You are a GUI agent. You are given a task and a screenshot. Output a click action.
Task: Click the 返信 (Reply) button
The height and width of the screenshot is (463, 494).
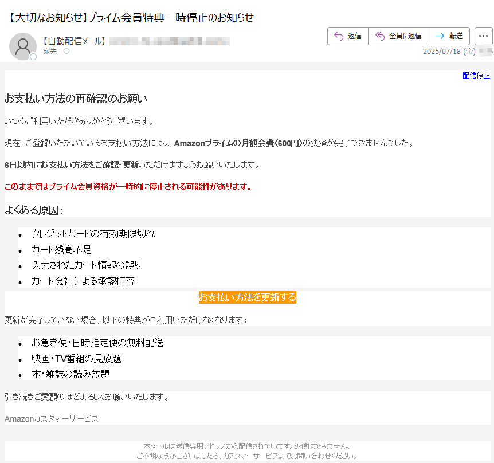tap(348, 36)
